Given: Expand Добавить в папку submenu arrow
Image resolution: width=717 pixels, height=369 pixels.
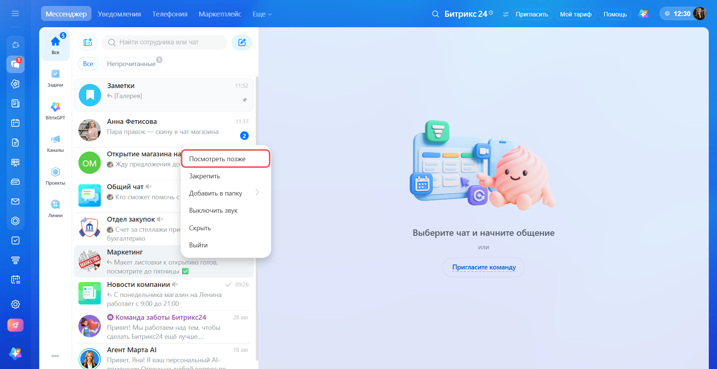Looking at the screenshot, I should coord(257,193).
